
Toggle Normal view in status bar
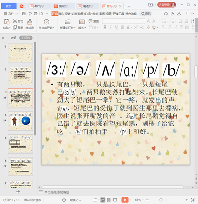[103, 200]
